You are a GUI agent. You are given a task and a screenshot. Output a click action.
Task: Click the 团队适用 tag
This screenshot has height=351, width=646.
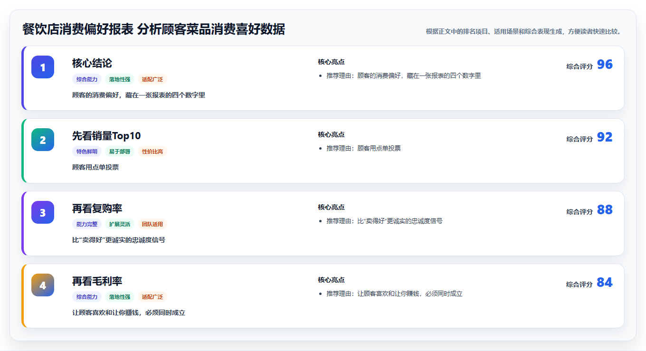point(152,224)
